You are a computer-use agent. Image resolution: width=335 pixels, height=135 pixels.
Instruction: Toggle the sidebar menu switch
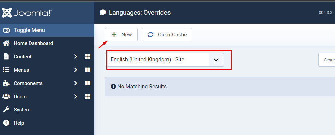[6, 30]
